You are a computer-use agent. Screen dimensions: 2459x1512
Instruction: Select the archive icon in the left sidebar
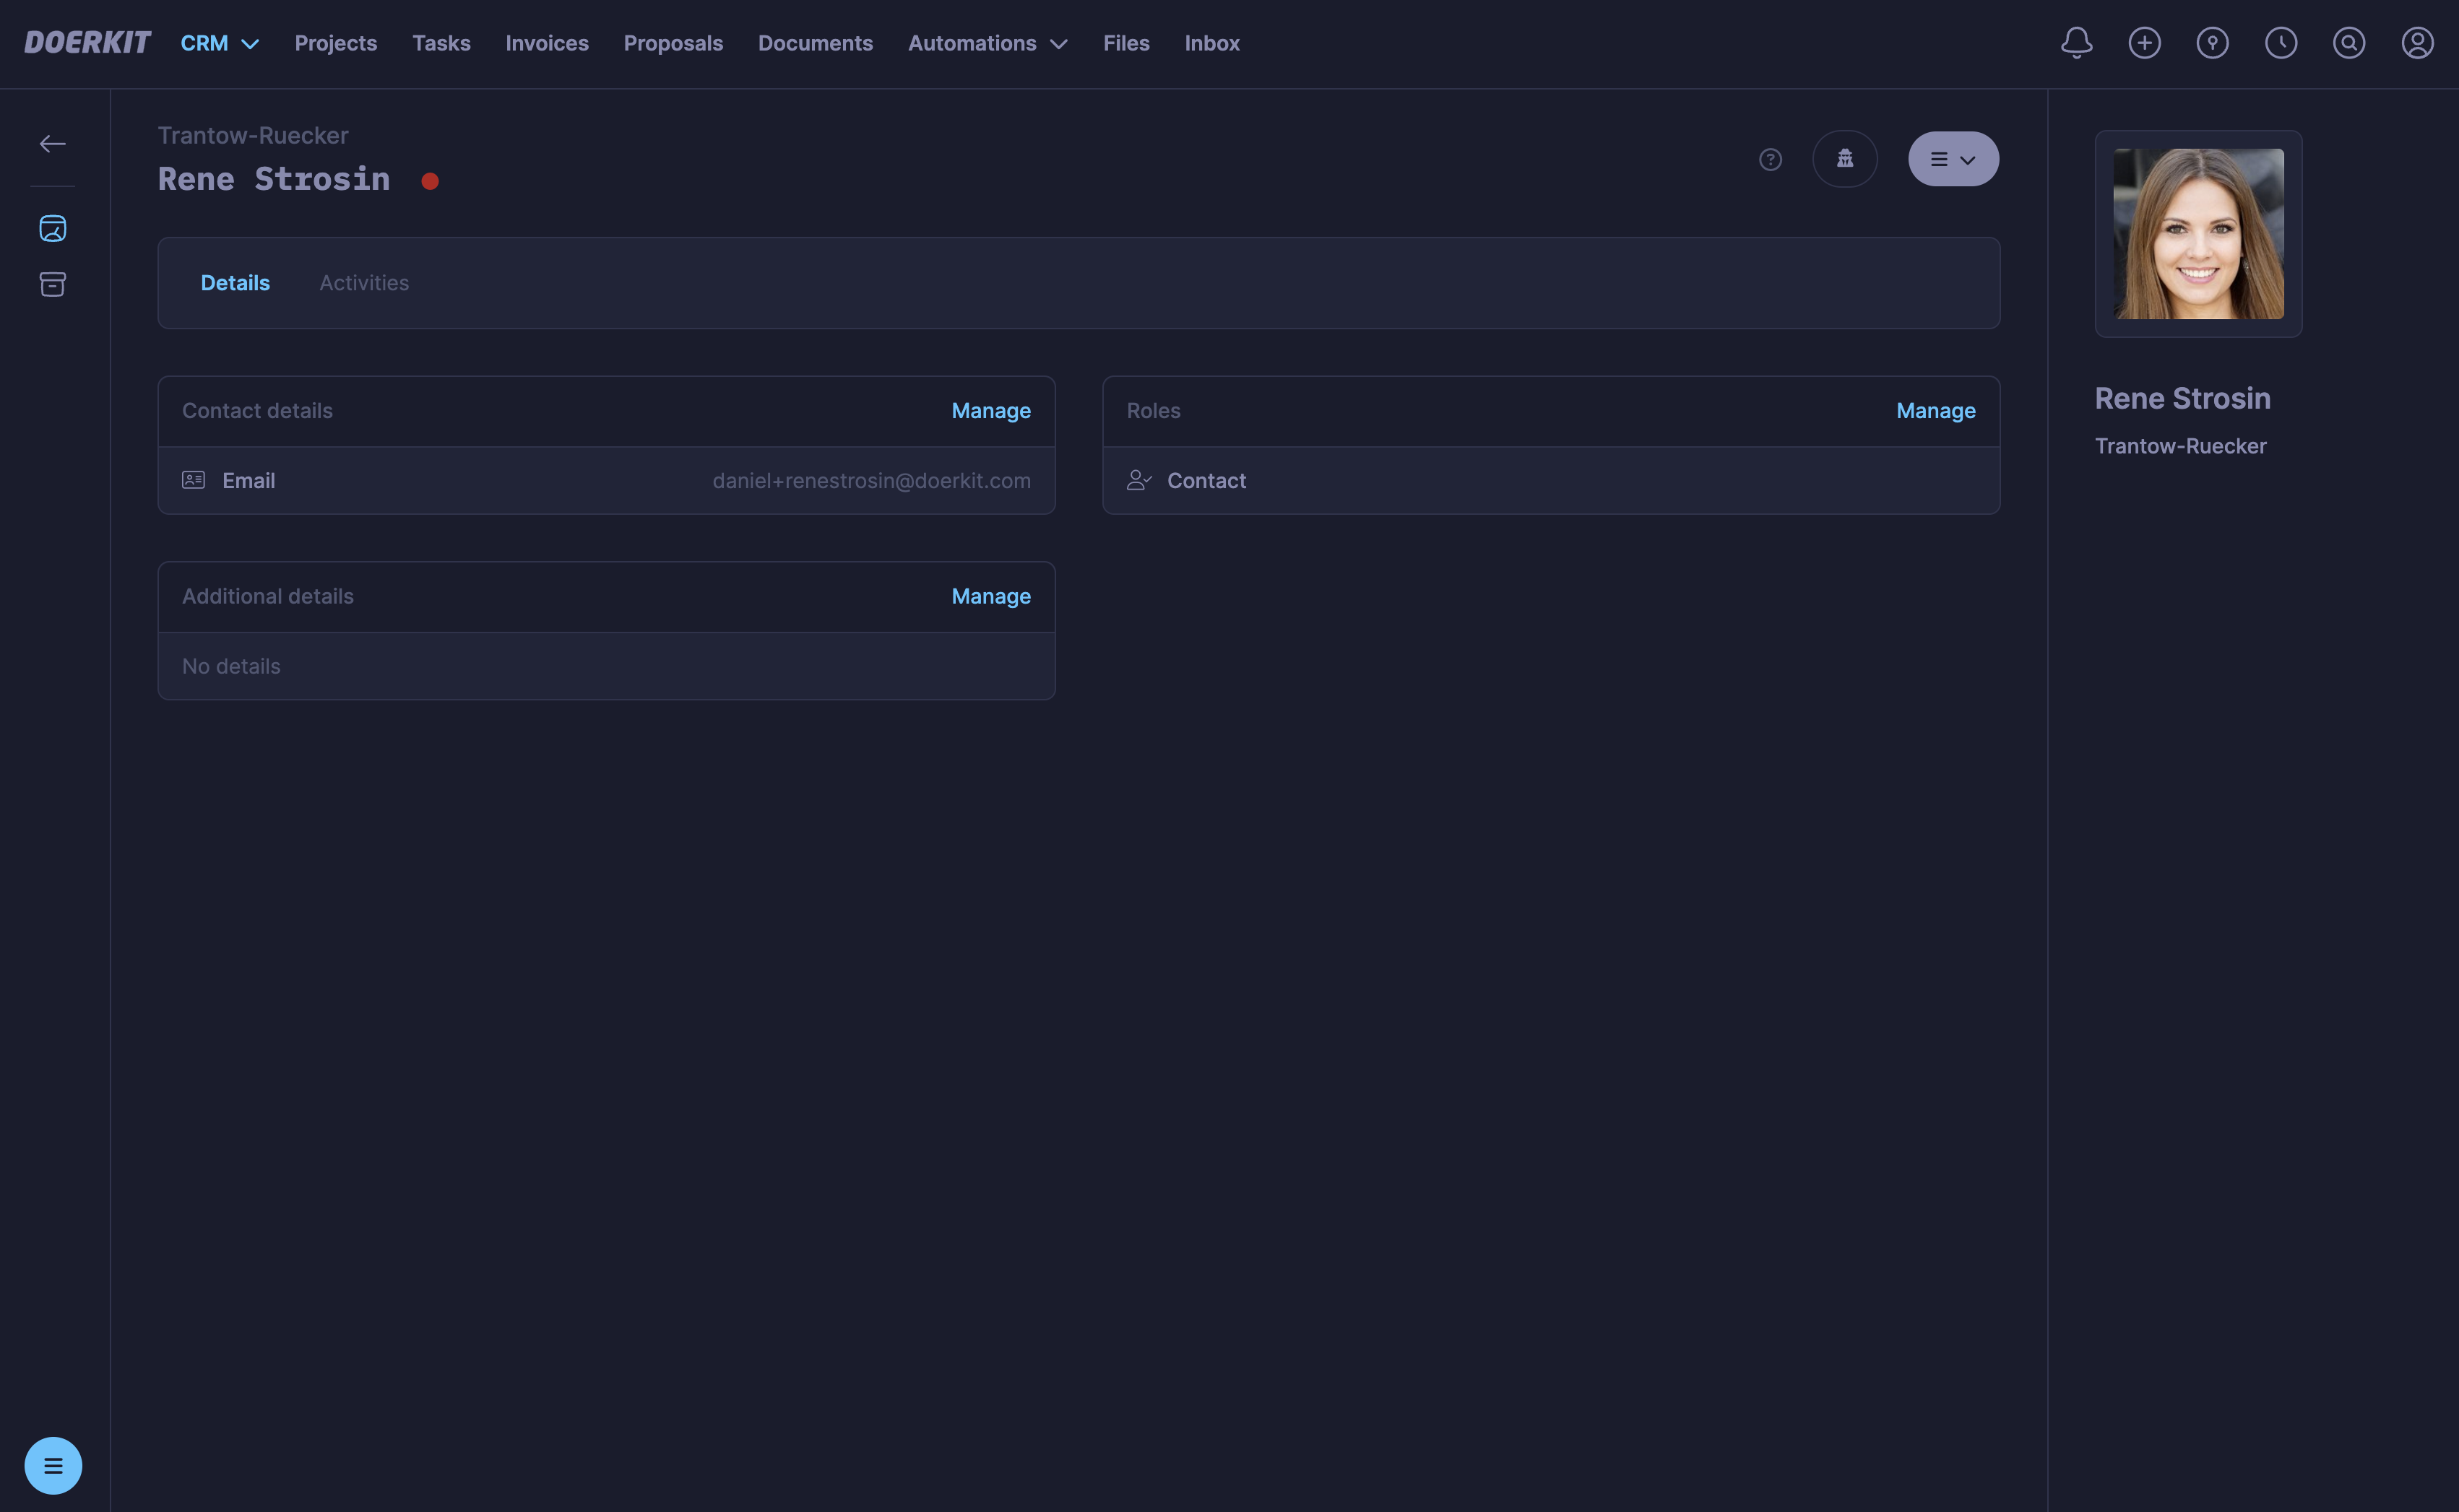coord(52,284)
